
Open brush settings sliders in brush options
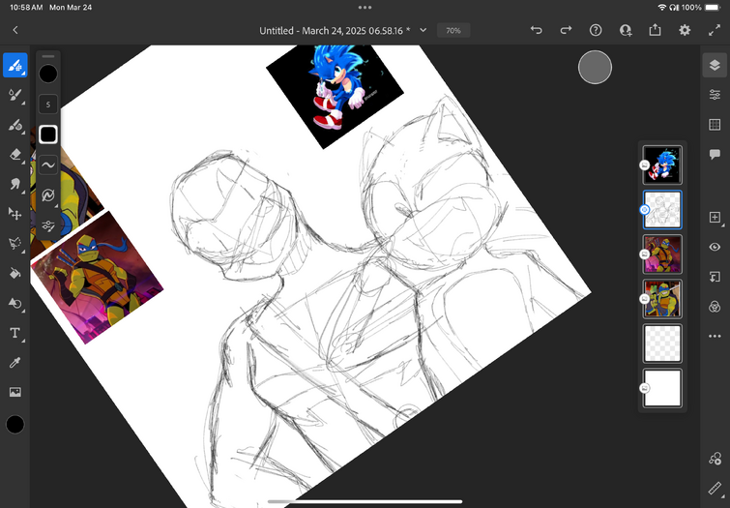[48, 226]
